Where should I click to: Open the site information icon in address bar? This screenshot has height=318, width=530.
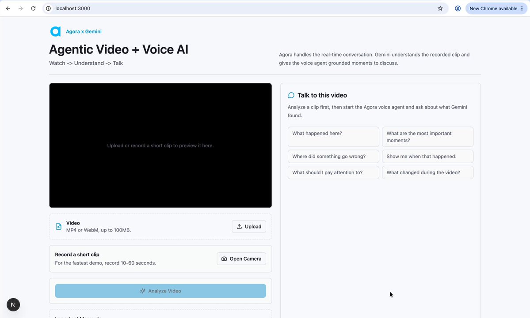click(48, 8)
